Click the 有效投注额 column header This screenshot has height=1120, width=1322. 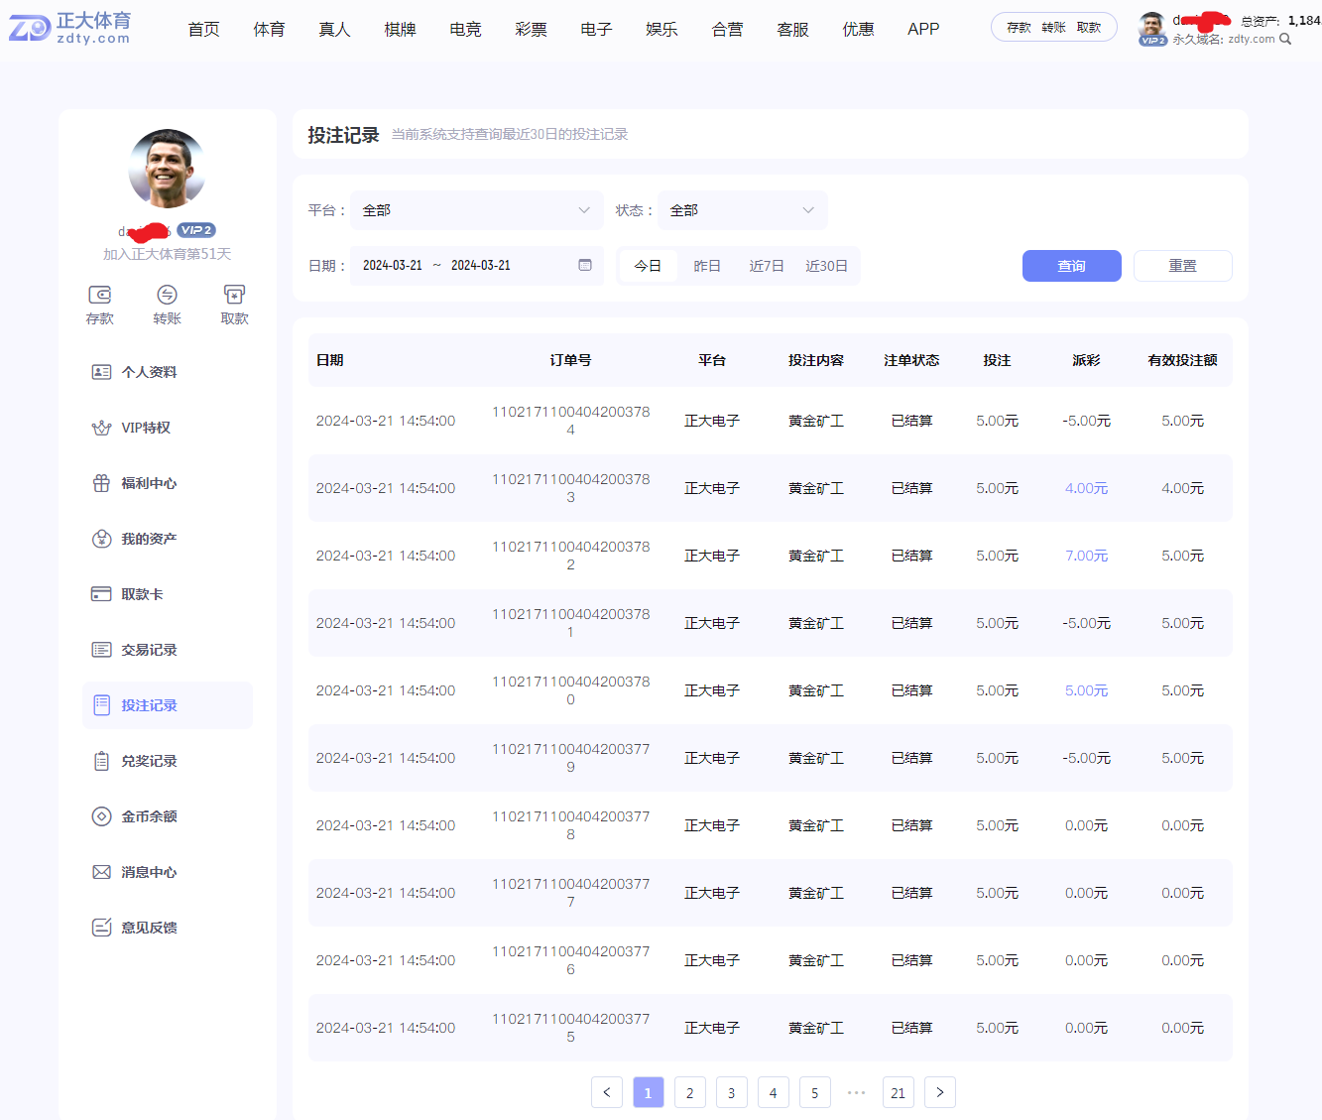tap(1182, 360)
